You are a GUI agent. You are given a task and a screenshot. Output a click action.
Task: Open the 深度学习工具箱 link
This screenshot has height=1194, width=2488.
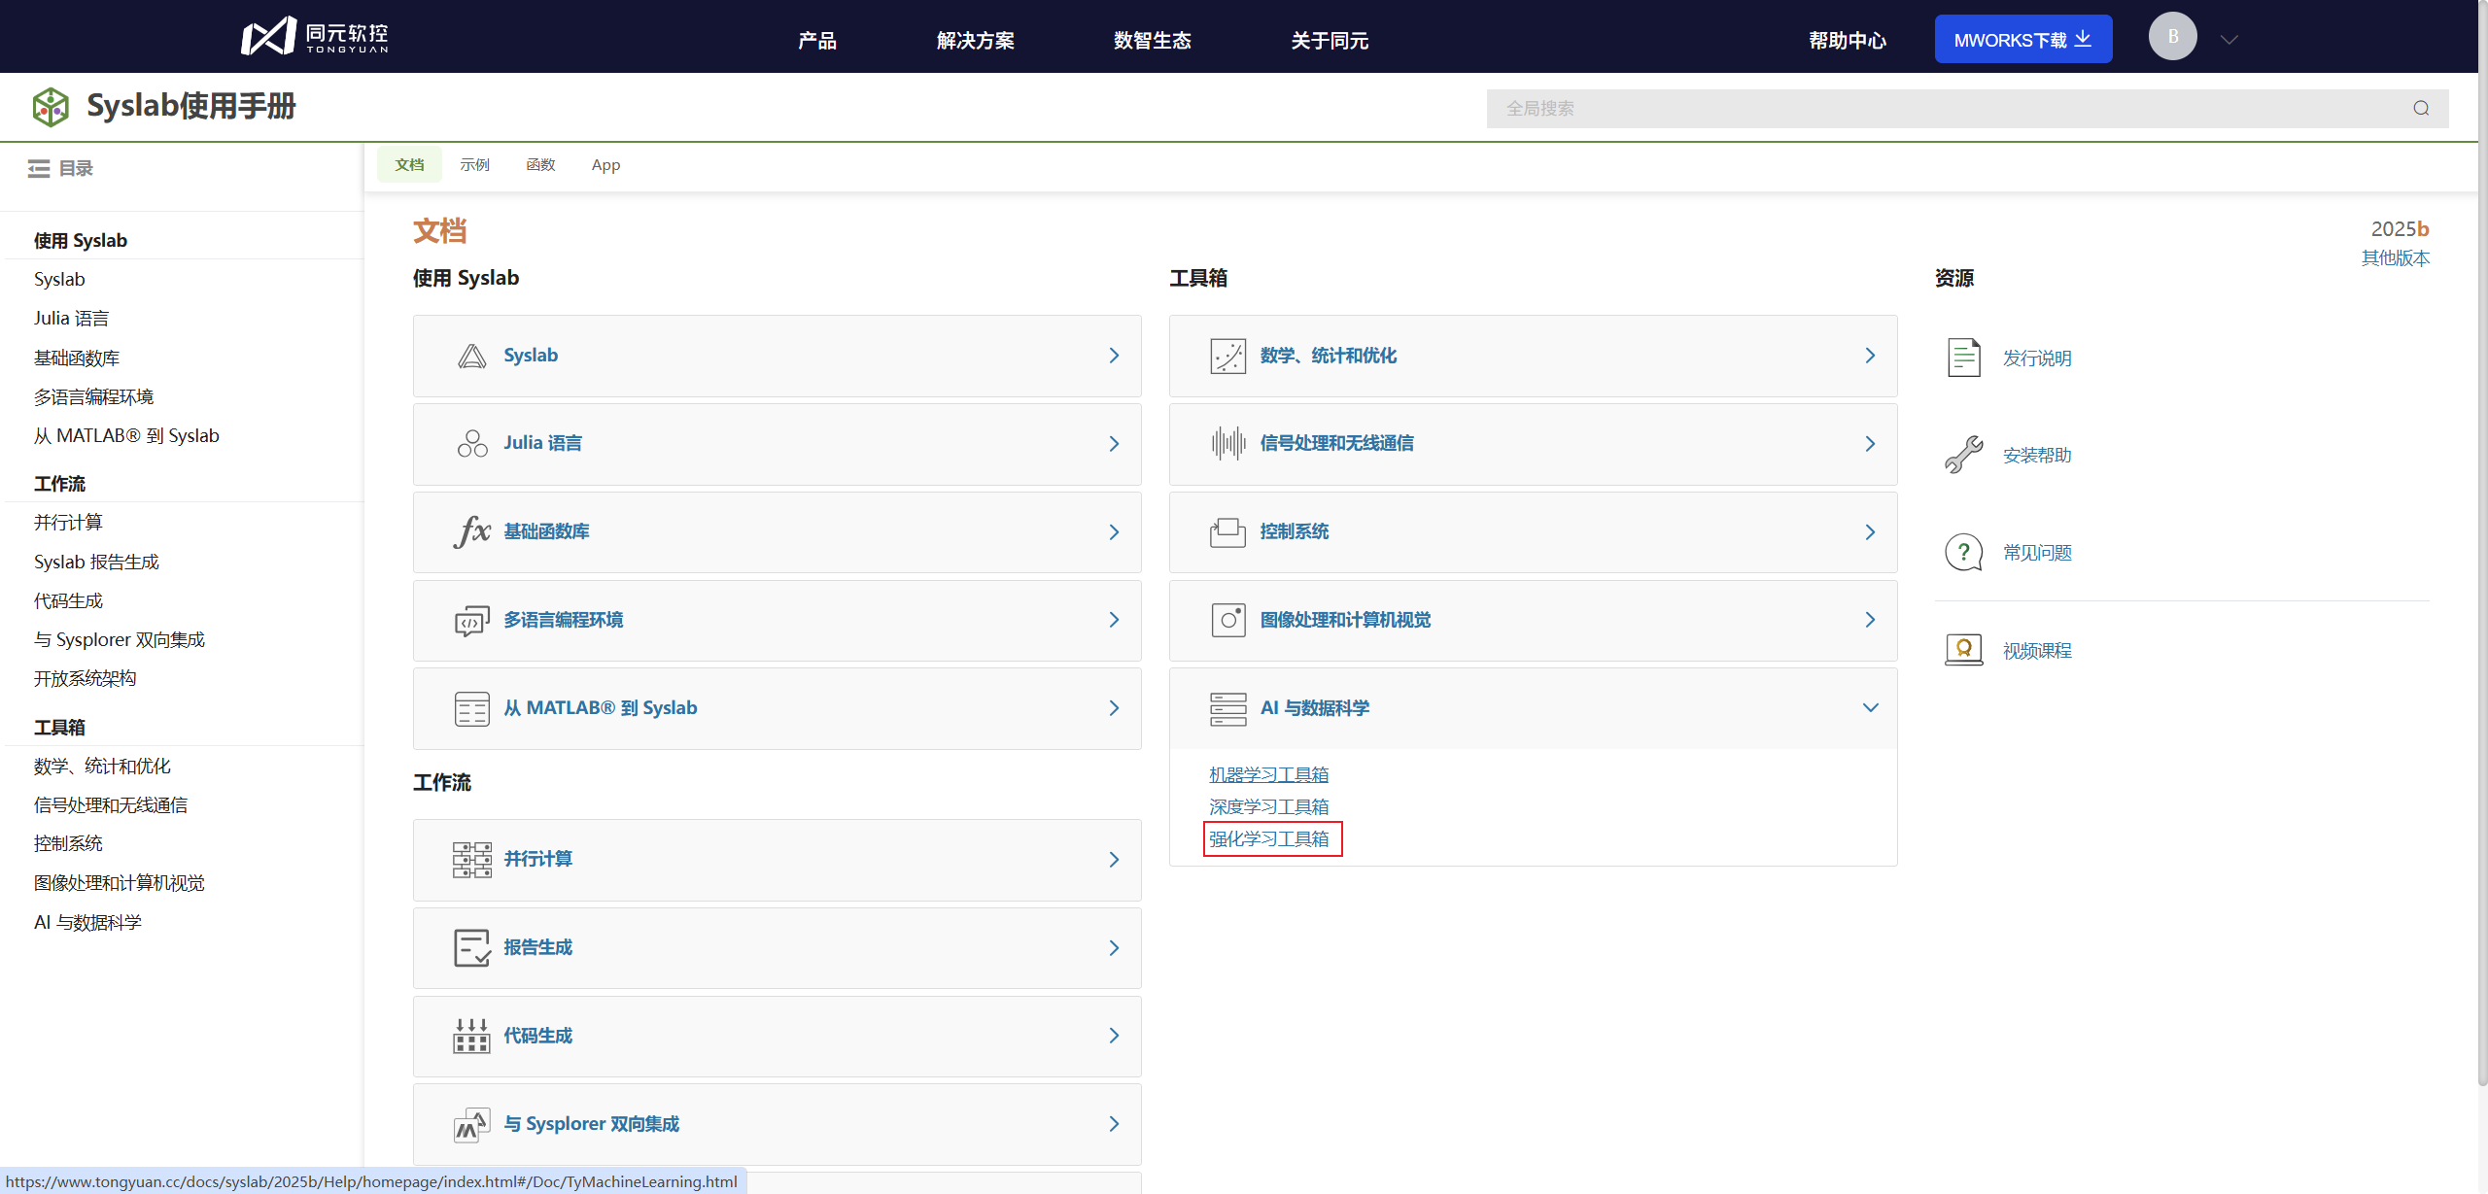coord(1268,807)
